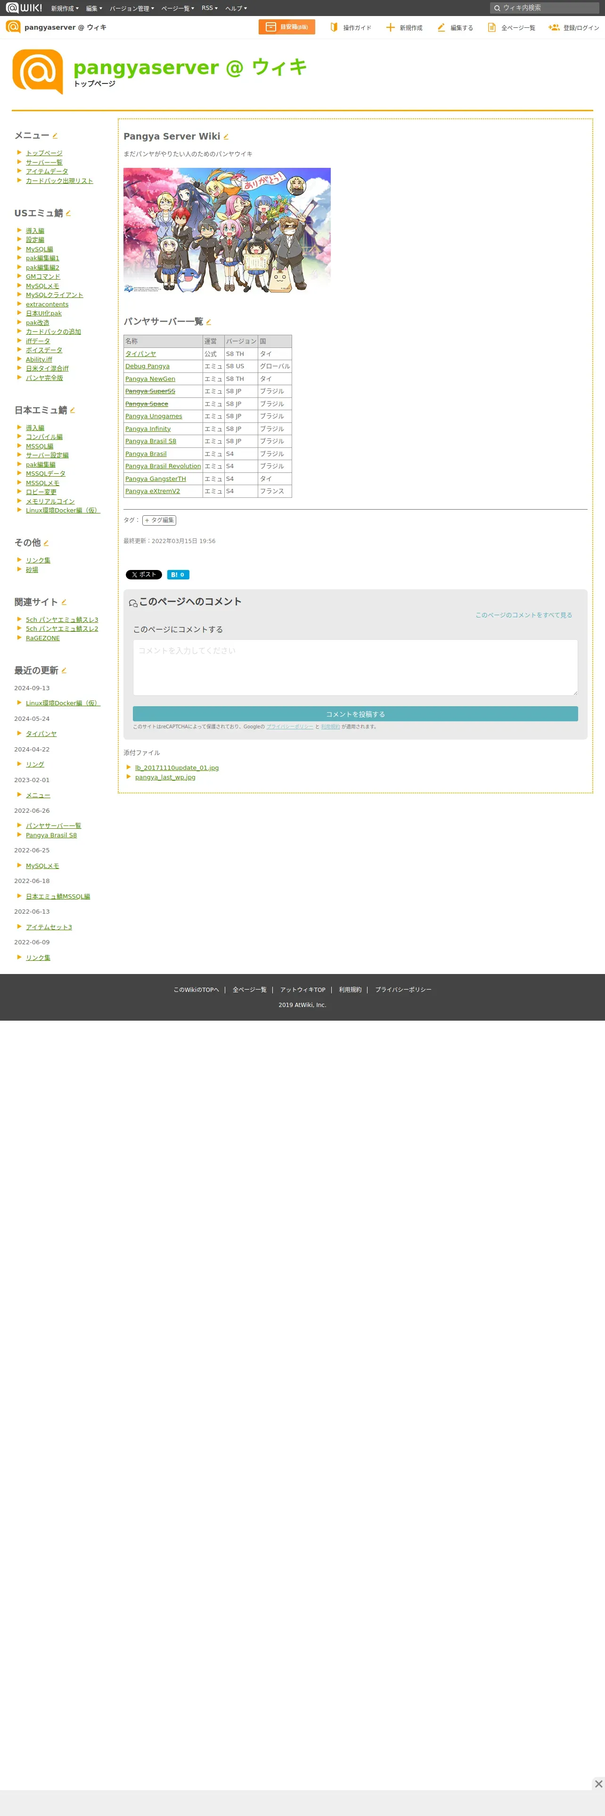Expand the 新規作成 dropdown in top bar
Image resolution: width=605 pixels, height=1816 pixels.
click(65, 8)
